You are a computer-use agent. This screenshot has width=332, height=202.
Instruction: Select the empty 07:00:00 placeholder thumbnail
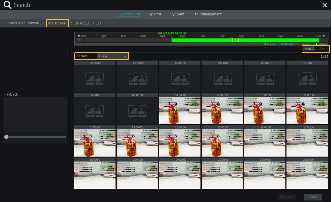(137, 111)
